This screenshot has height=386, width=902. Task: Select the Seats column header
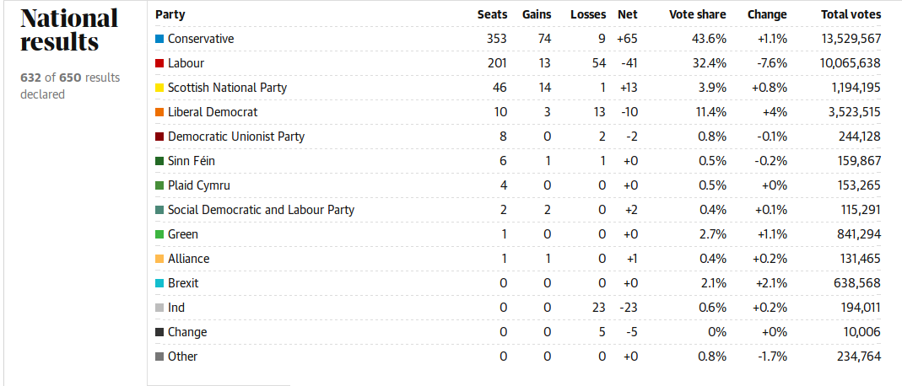coord(492,14)
